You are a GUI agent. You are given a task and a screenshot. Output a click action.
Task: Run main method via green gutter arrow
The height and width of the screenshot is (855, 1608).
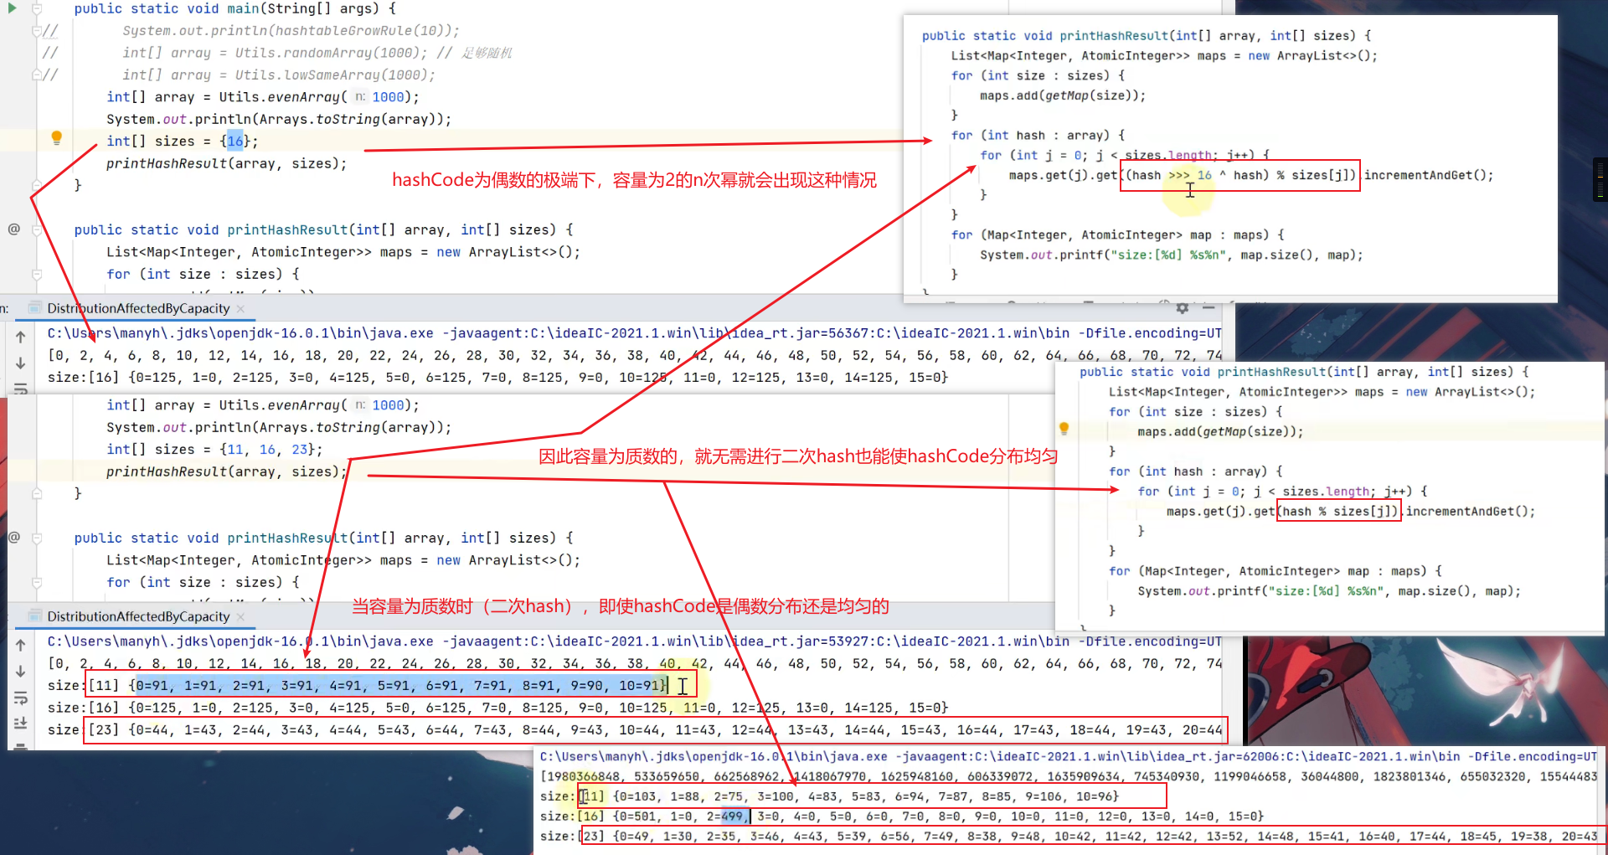13,8
